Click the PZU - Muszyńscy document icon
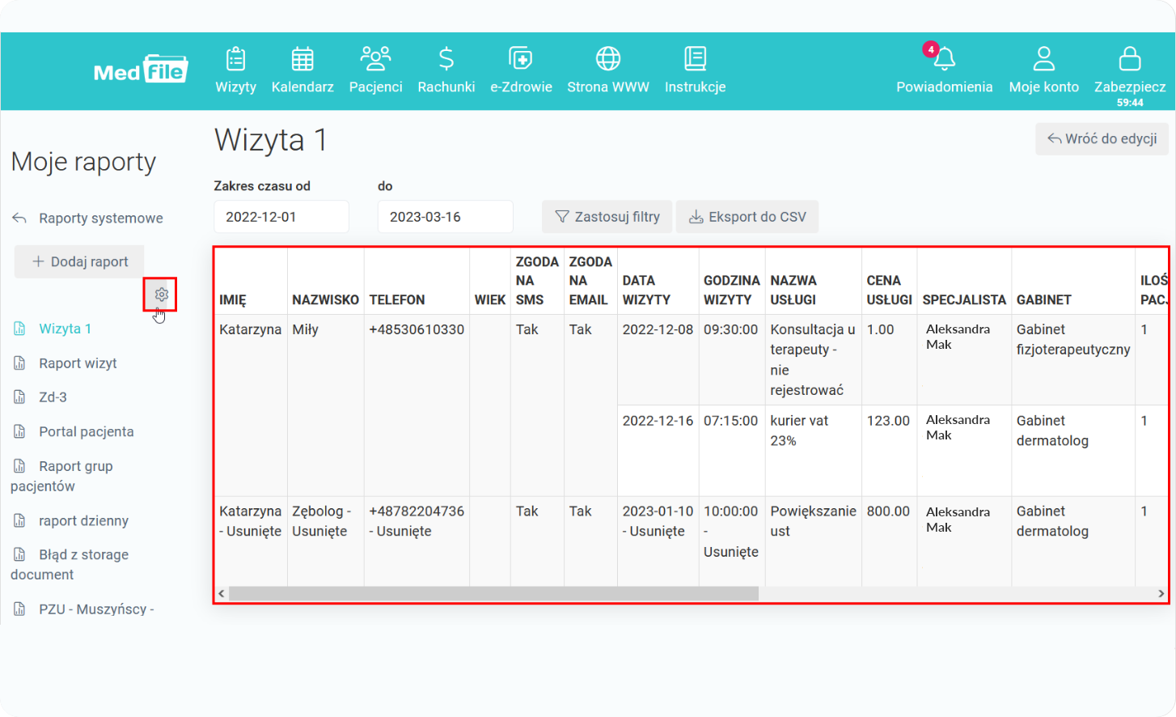This screenshot has height=717, width=1176. 19,609
